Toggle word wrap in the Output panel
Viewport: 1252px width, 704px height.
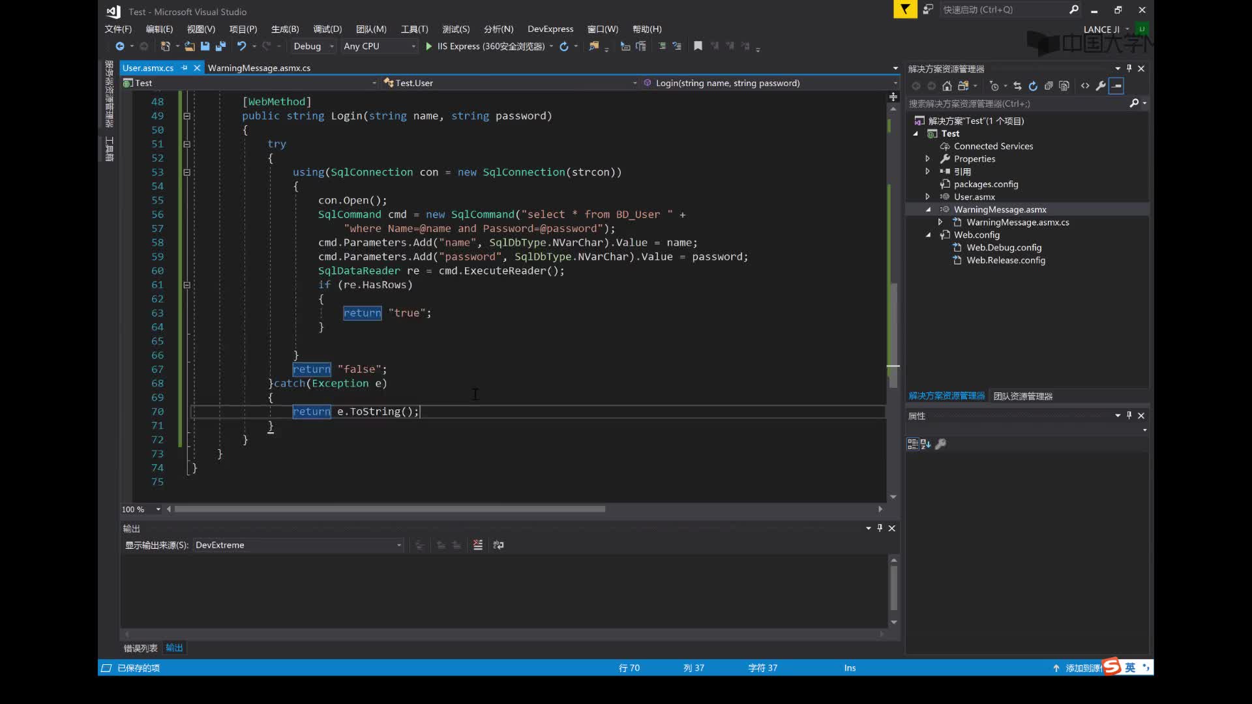(499, 545)
